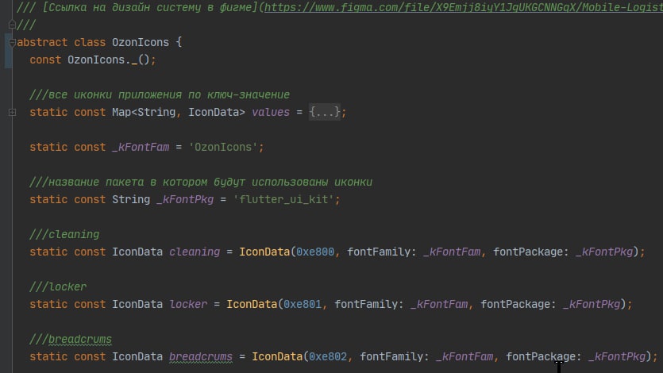Place cursor on the values identifier

[x=271, y=112]
